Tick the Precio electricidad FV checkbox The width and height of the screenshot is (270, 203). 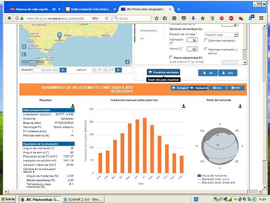tap(171, 57)
